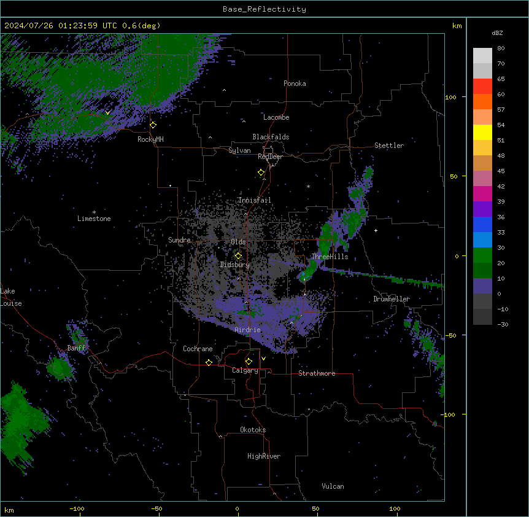Pick the red 65-60 dBZ legend swatch

click(482, 87)
